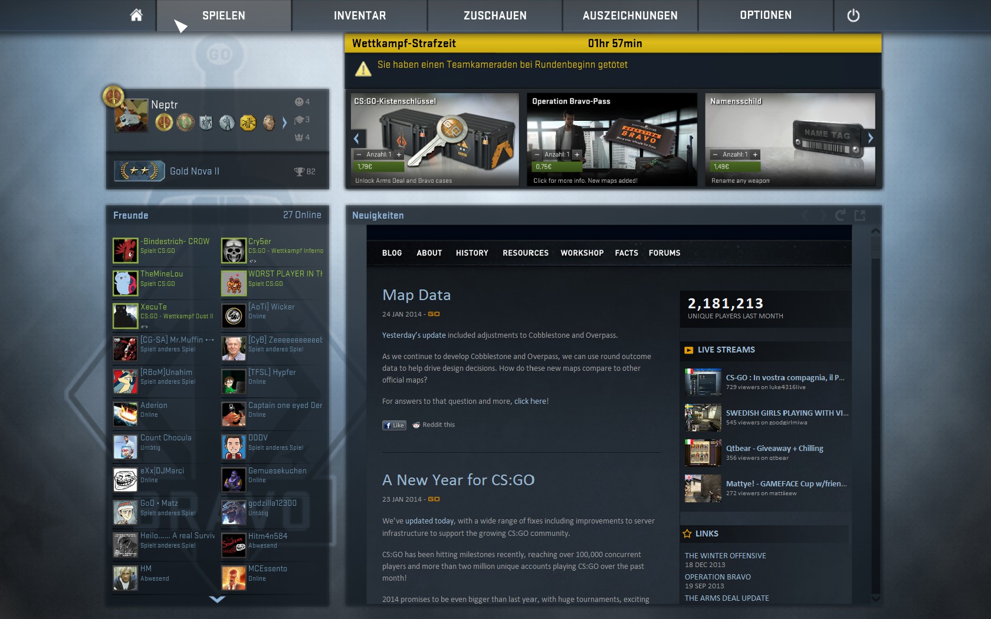This screenshot has height=619, width=991.
Task: Click the graduation cap commendation icon
Action: pyautogui.click(x=299, y=120)
